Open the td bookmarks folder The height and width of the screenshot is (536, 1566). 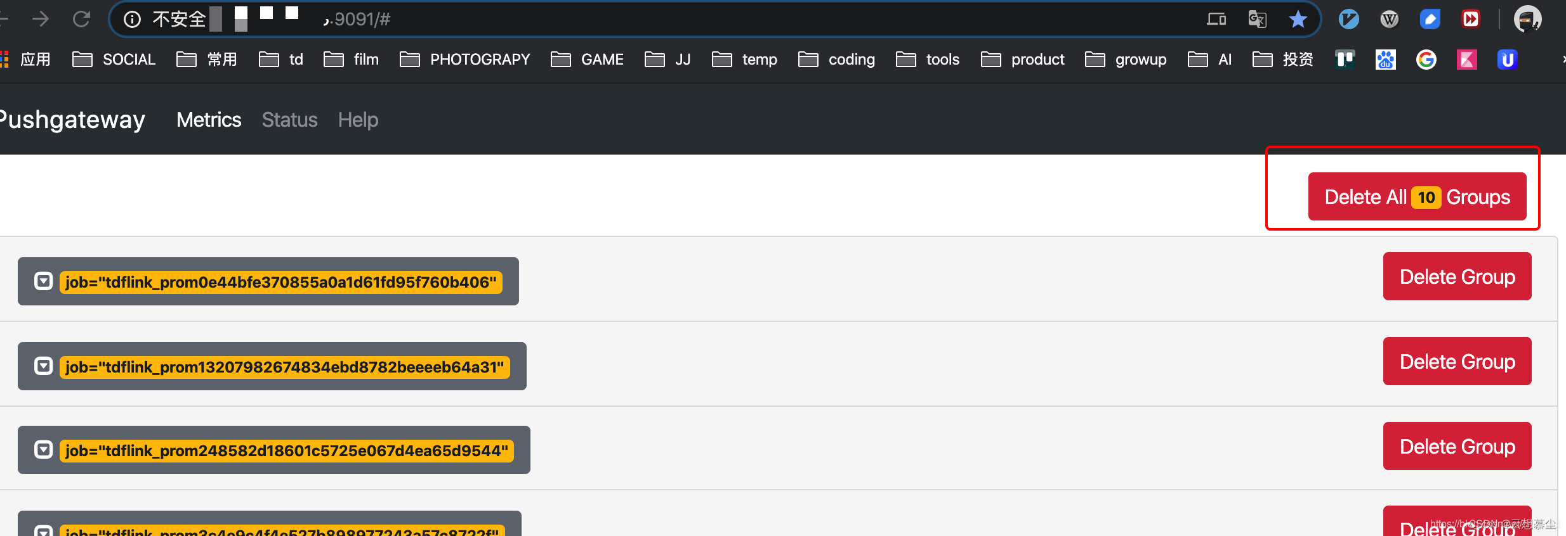281,60
